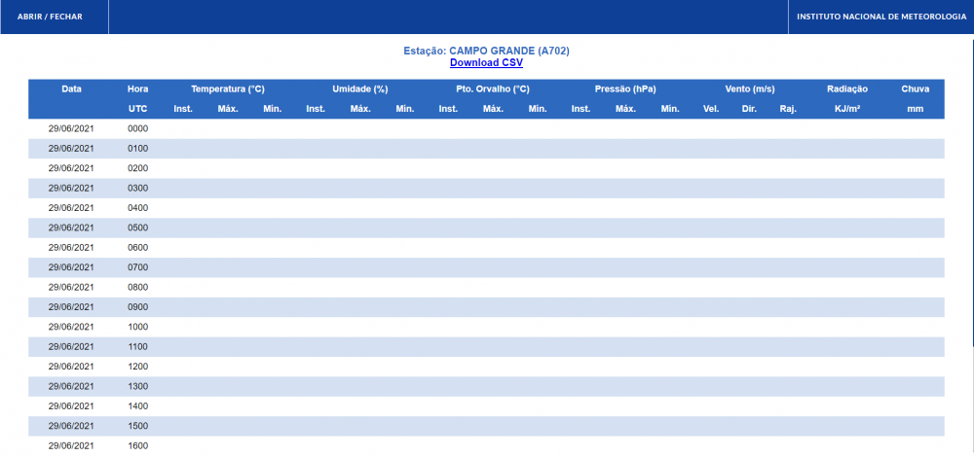This screenshot has width=974, height=457.
Task: Click the Chuva column header
Action: coord(915,88)
